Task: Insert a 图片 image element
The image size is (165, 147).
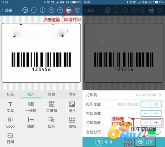Action: [x=72, y=107]
